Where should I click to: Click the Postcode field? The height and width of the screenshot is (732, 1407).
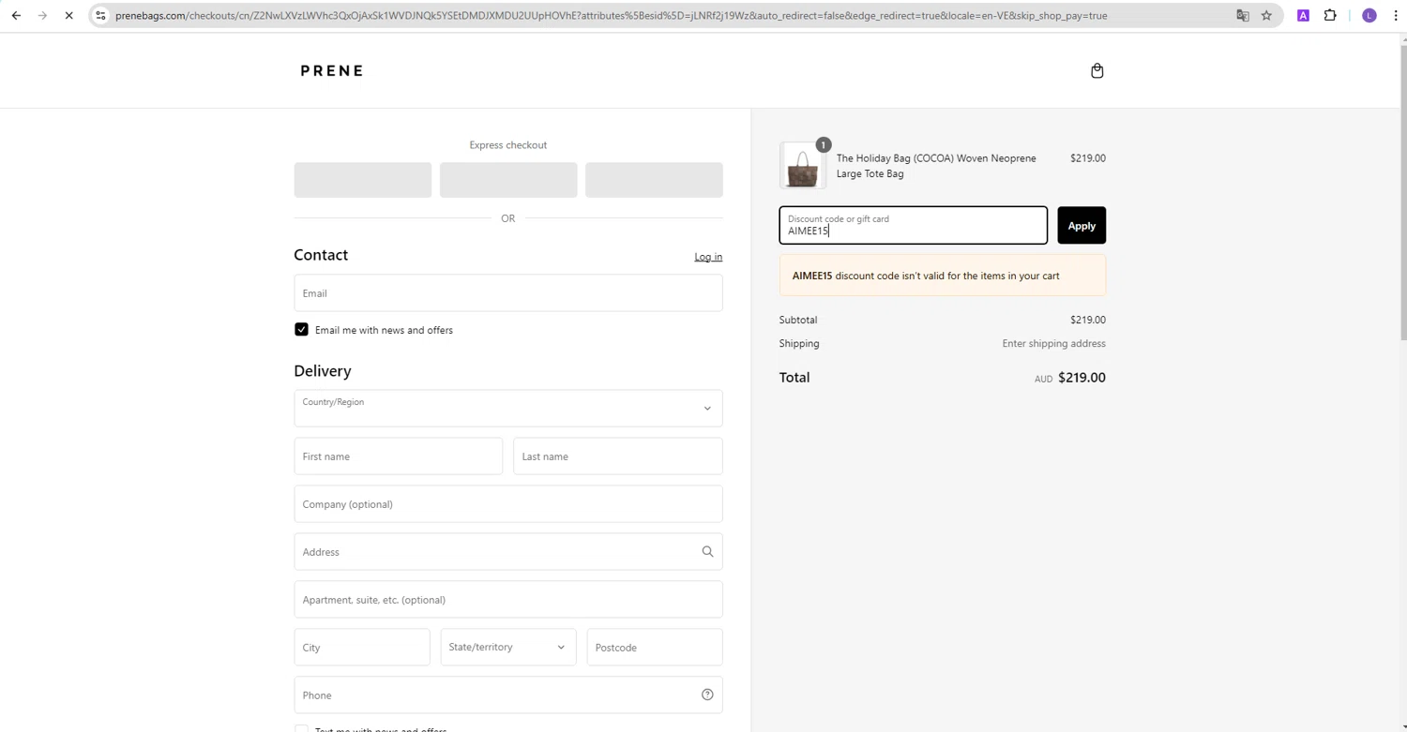pos(655,648)
